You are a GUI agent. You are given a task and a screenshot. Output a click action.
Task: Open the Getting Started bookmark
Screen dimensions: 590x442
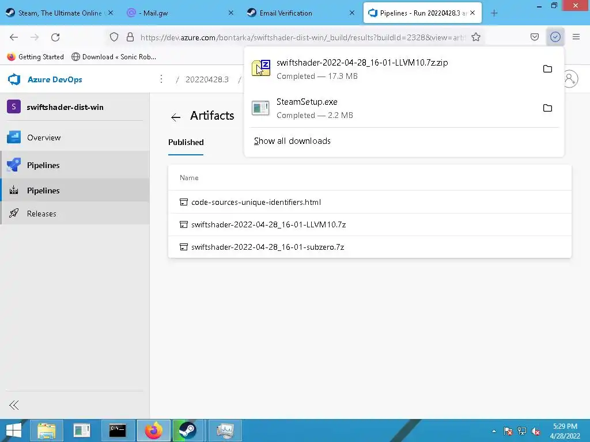point(35,57)
